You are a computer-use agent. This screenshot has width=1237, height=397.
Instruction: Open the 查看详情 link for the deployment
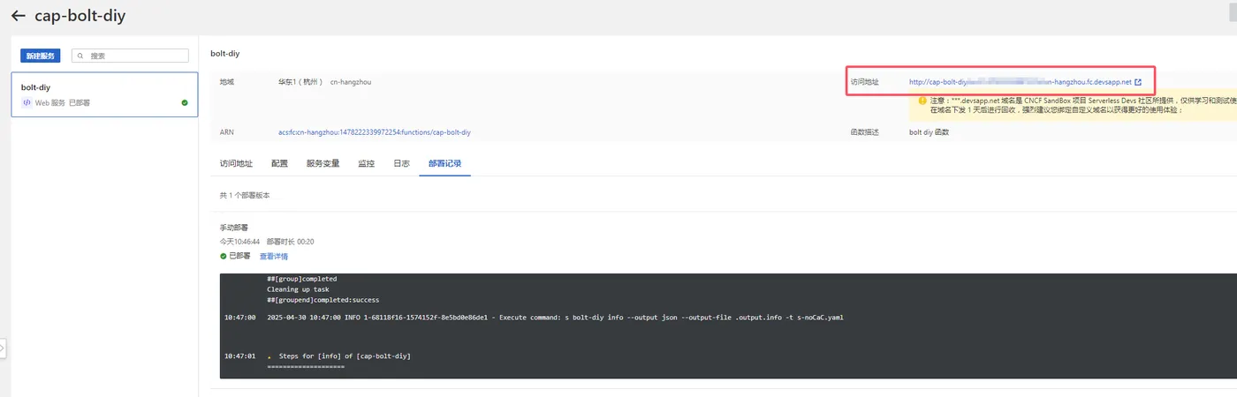(x=273, y=256)
